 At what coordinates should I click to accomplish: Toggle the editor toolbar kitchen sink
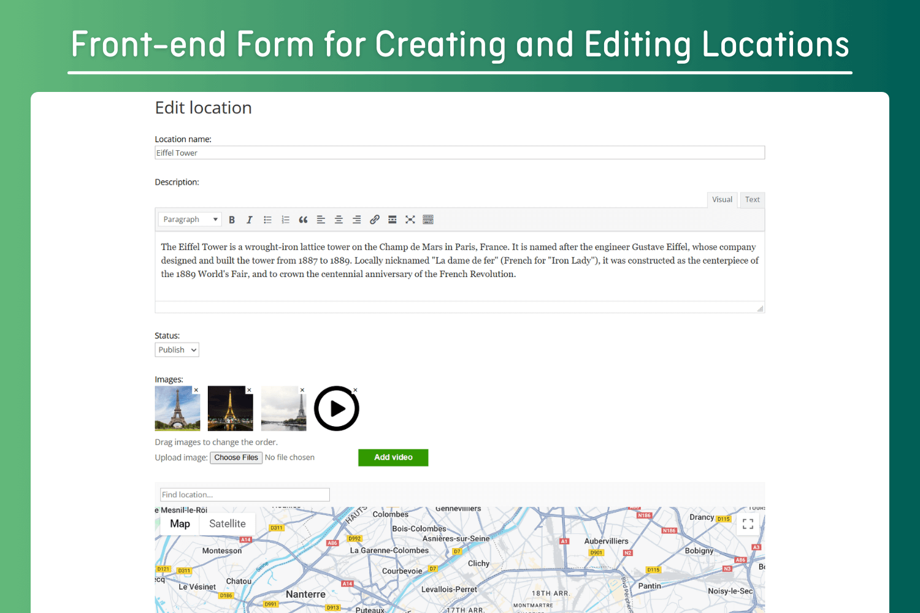tap(428, 219)
